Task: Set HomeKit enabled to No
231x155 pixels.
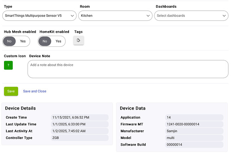Action: click(x=45, y=41)
